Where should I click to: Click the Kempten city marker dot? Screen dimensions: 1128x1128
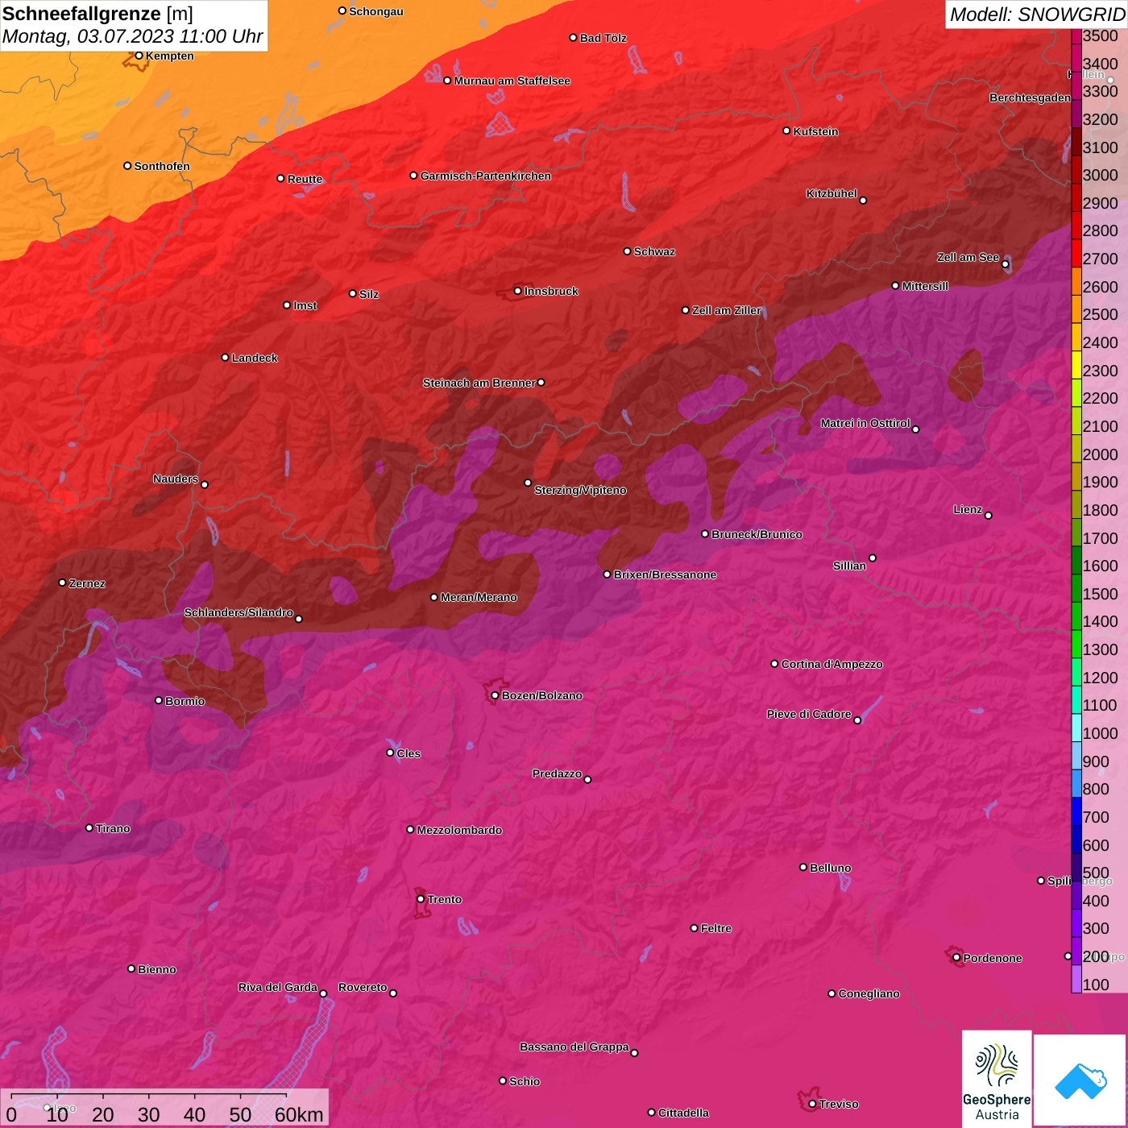pyautogui.click(x=139, y=56)
